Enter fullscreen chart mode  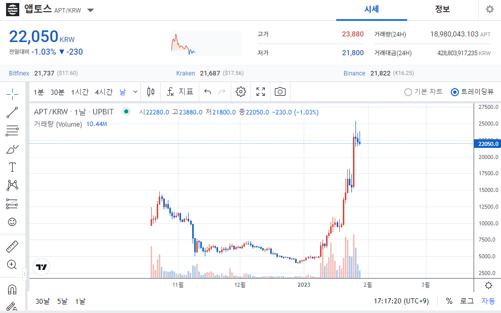[x=261, y=92]
